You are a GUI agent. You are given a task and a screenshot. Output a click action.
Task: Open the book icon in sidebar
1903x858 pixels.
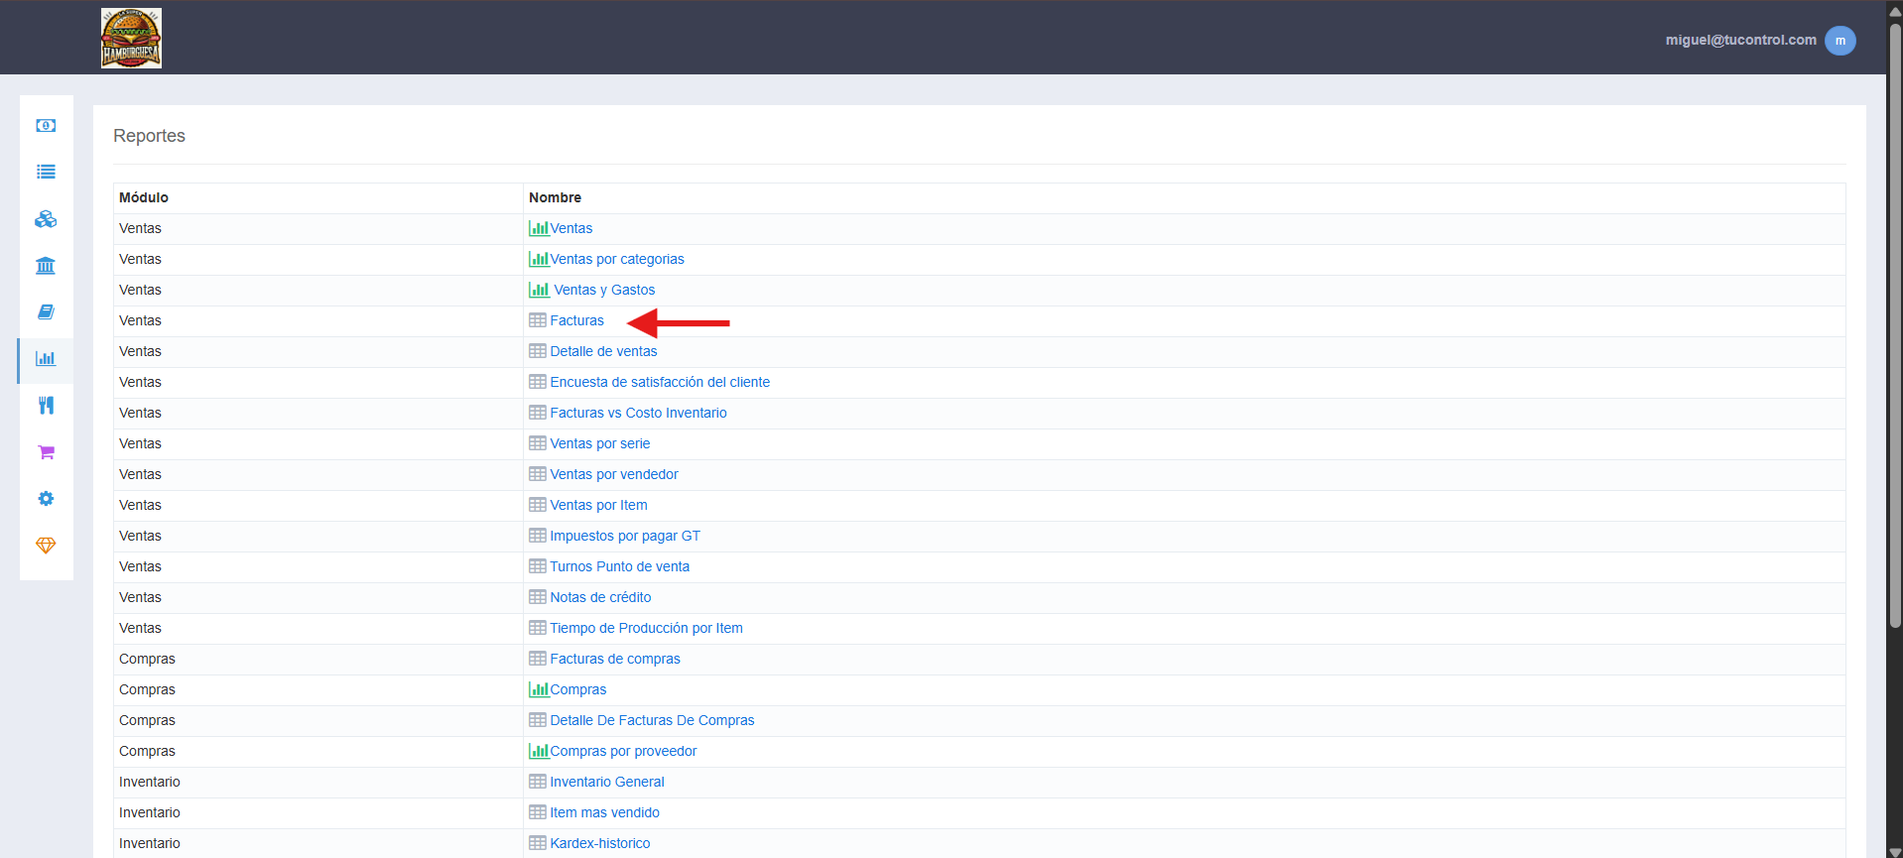click(x=46, y=311)
